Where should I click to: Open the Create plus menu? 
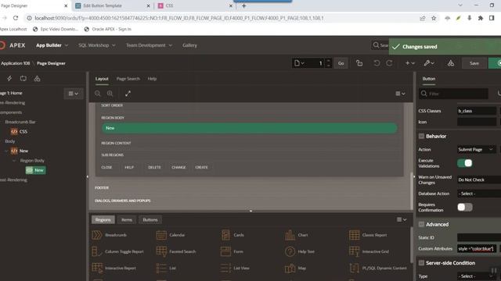tap(409, 63)
